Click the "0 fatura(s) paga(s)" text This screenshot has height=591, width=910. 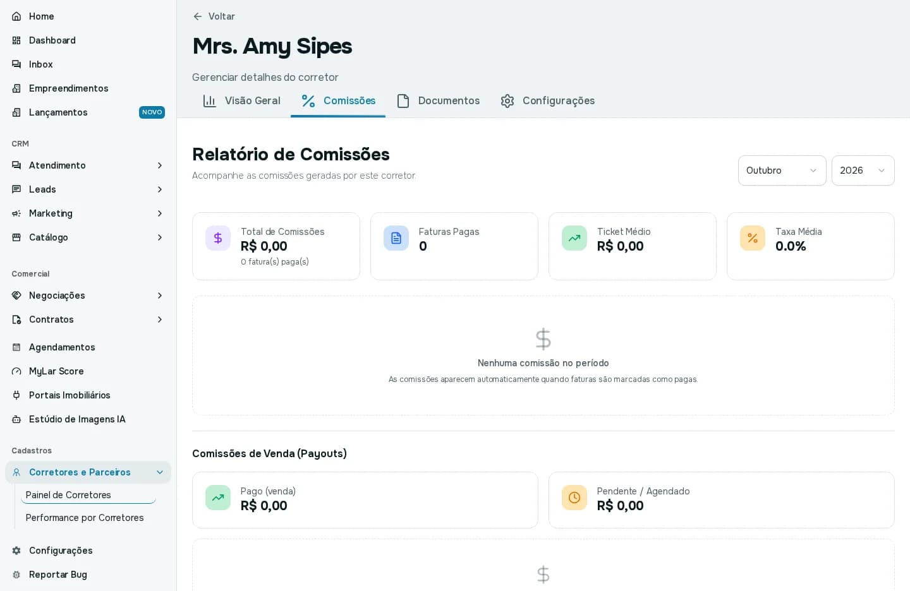point(275,261)
